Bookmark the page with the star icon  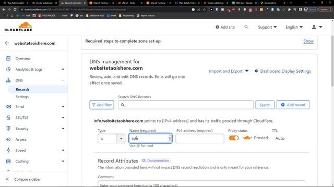point(204,9)
